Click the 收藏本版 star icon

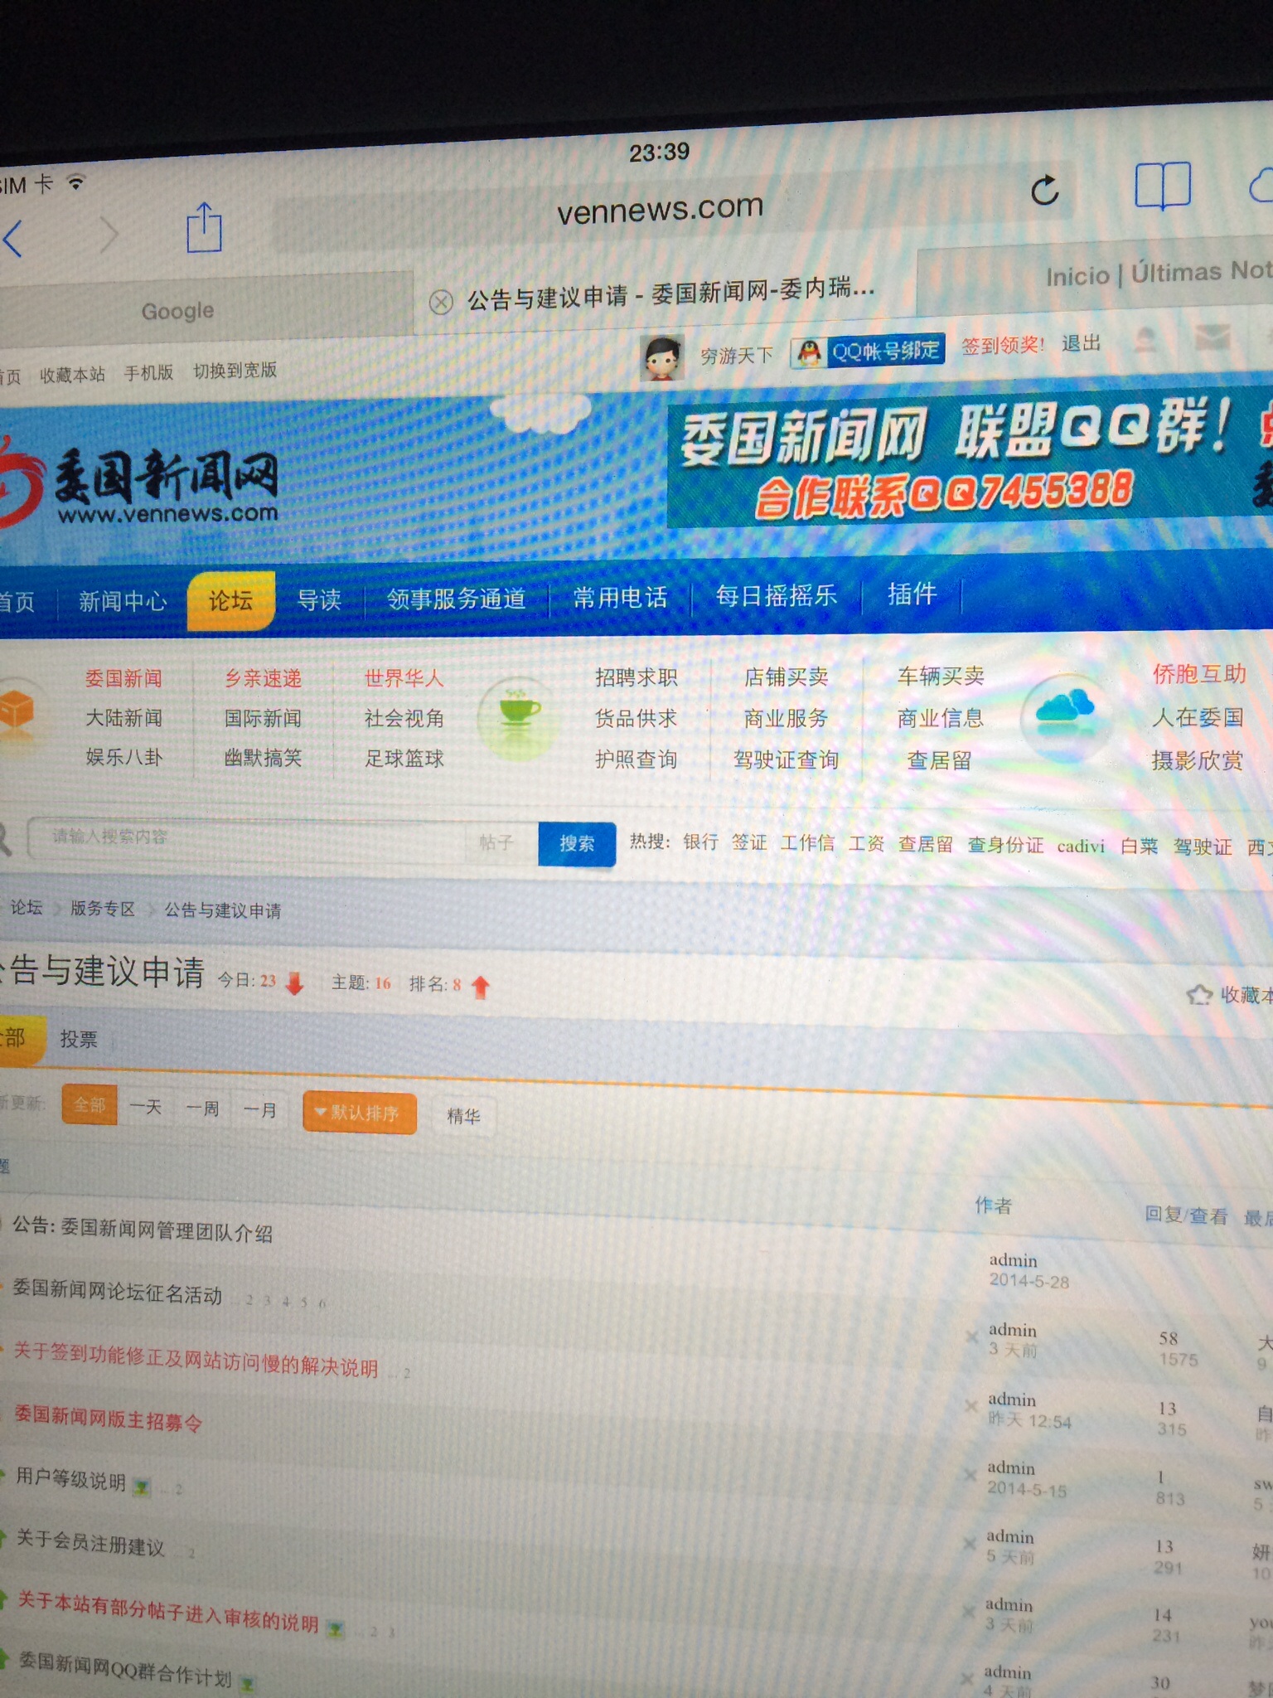tap(1198, 994)
